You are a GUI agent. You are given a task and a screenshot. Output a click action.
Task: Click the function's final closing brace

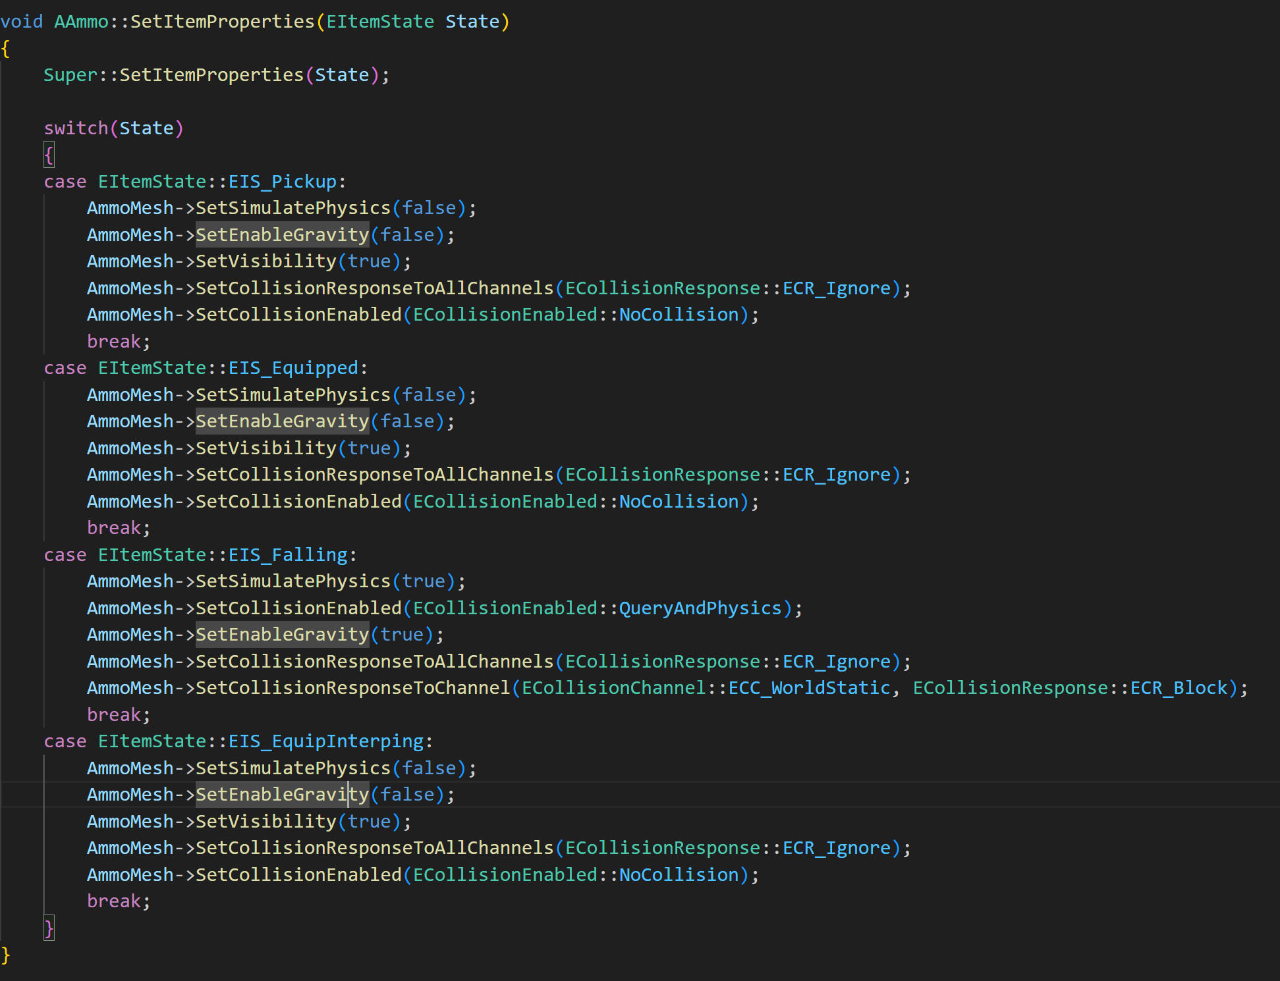[x=6, y=955]
